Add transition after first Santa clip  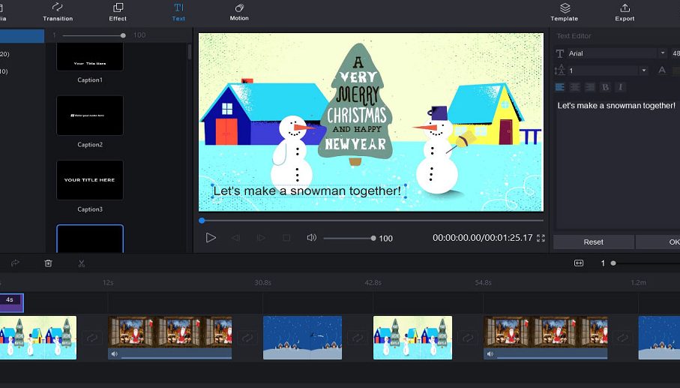(x=247, y=338)
